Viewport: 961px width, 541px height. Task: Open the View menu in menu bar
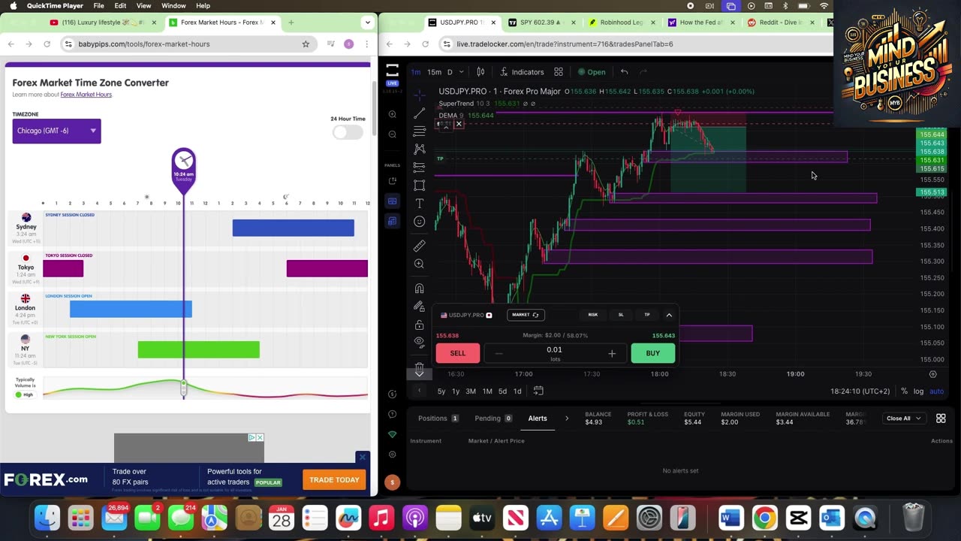(143, 6)
